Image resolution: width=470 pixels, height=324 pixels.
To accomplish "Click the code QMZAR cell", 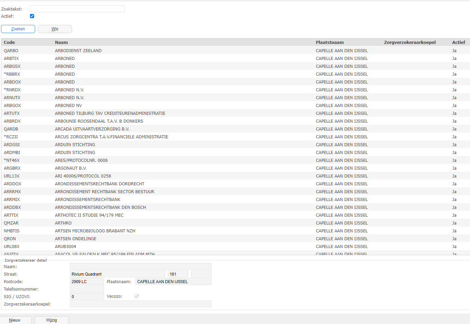I will tap(11, 223).
